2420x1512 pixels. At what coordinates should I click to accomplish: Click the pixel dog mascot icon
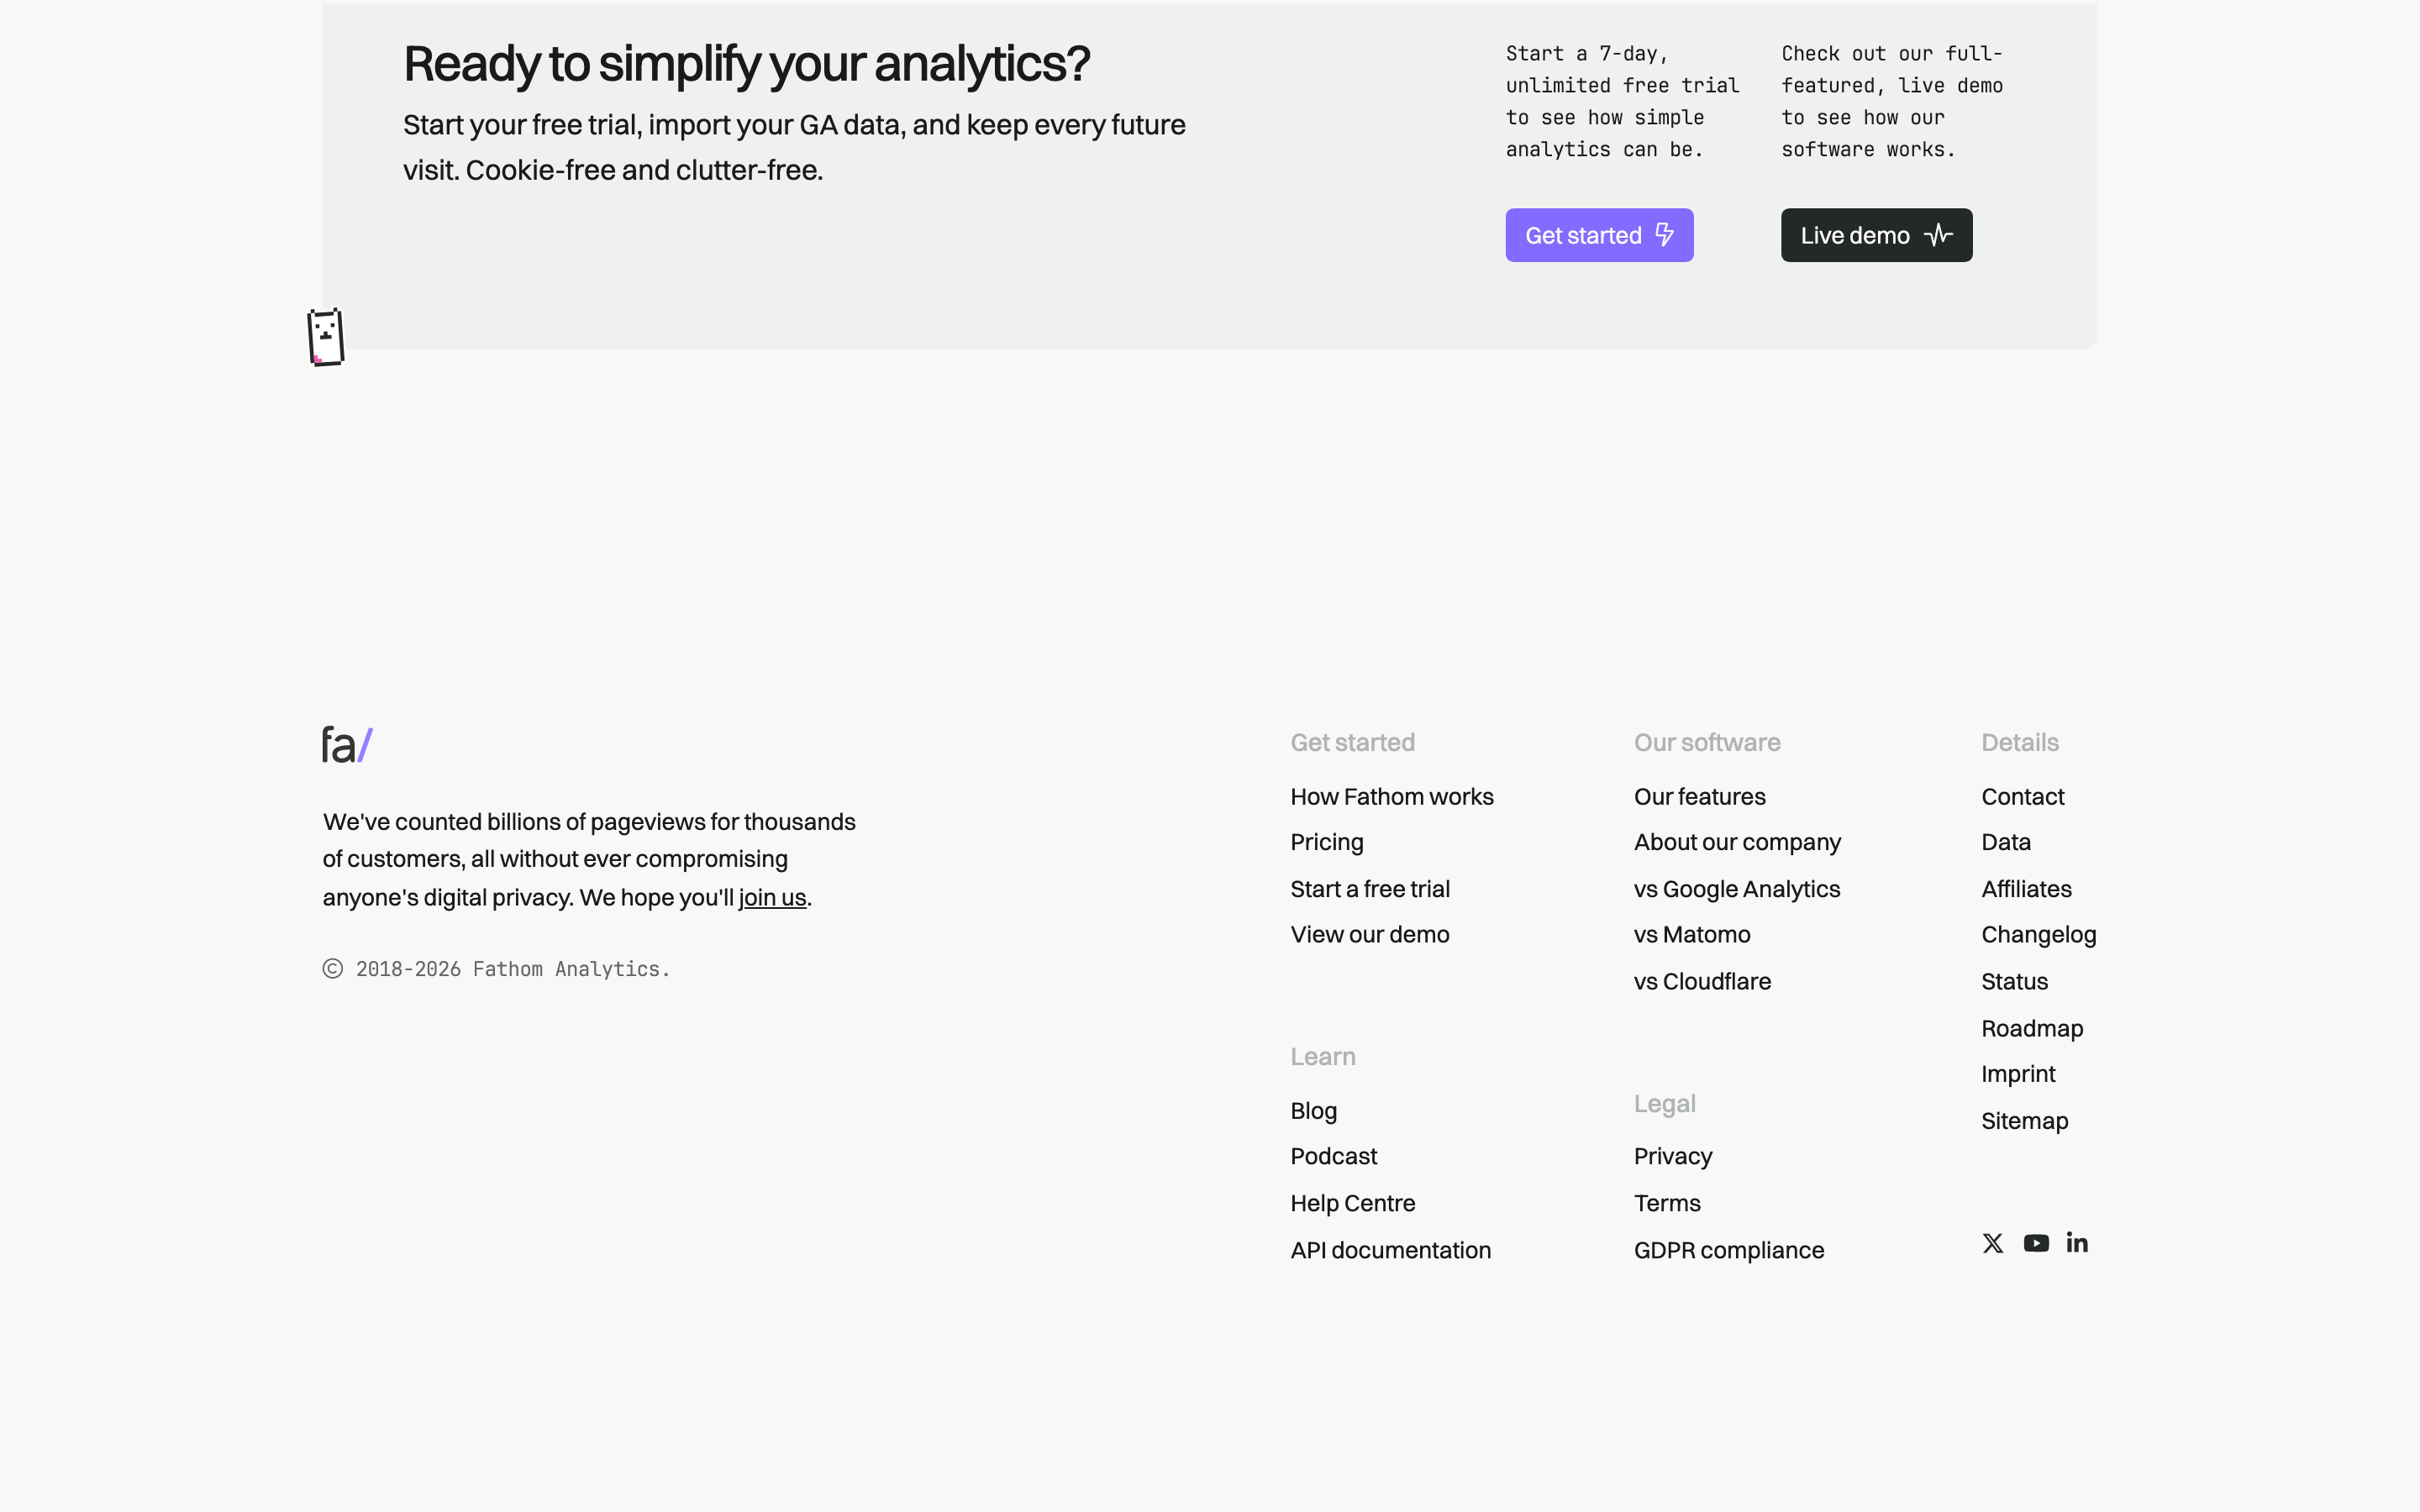click(326, 337)
